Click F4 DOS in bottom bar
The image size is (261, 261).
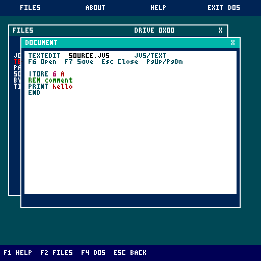93,253
